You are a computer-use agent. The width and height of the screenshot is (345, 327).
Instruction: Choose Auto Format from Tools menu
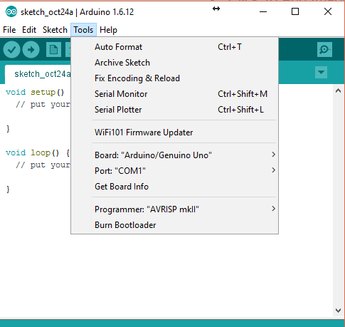point(174,47)
